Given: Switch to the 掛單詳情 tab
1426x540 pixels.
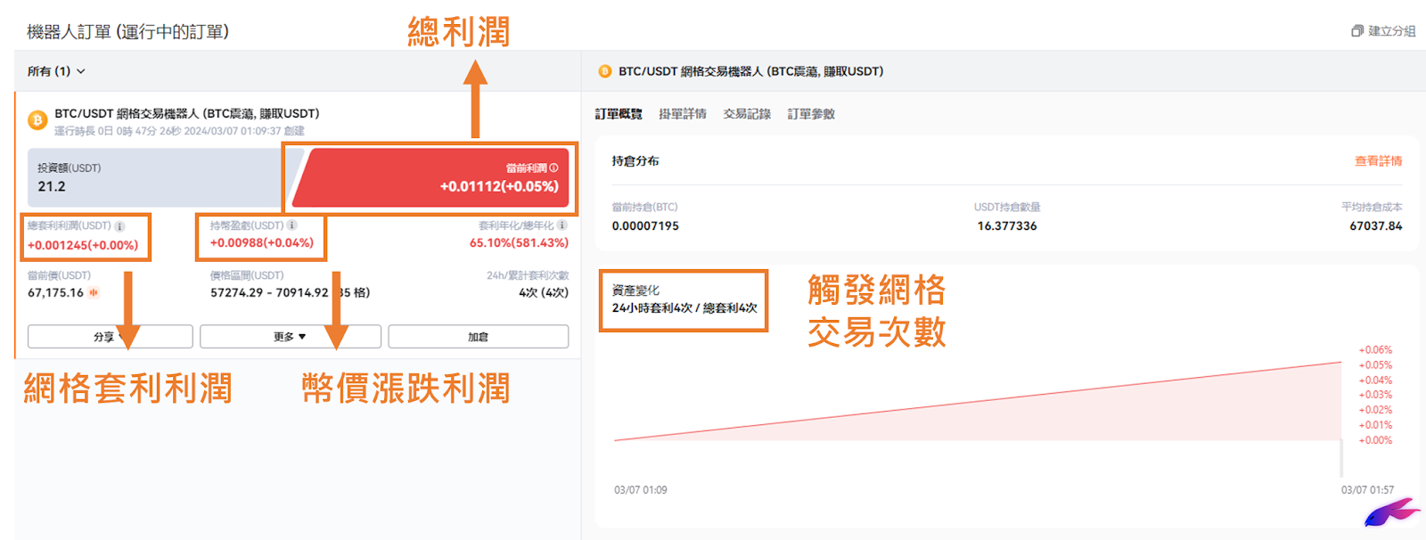Looking at the screenshot, I should pyautogui.click(x=683, y=114).
